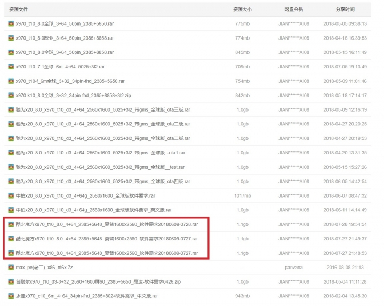Open 驰为x20 file name ending _test.rar

pyautogui.click(x=100, y=167)
